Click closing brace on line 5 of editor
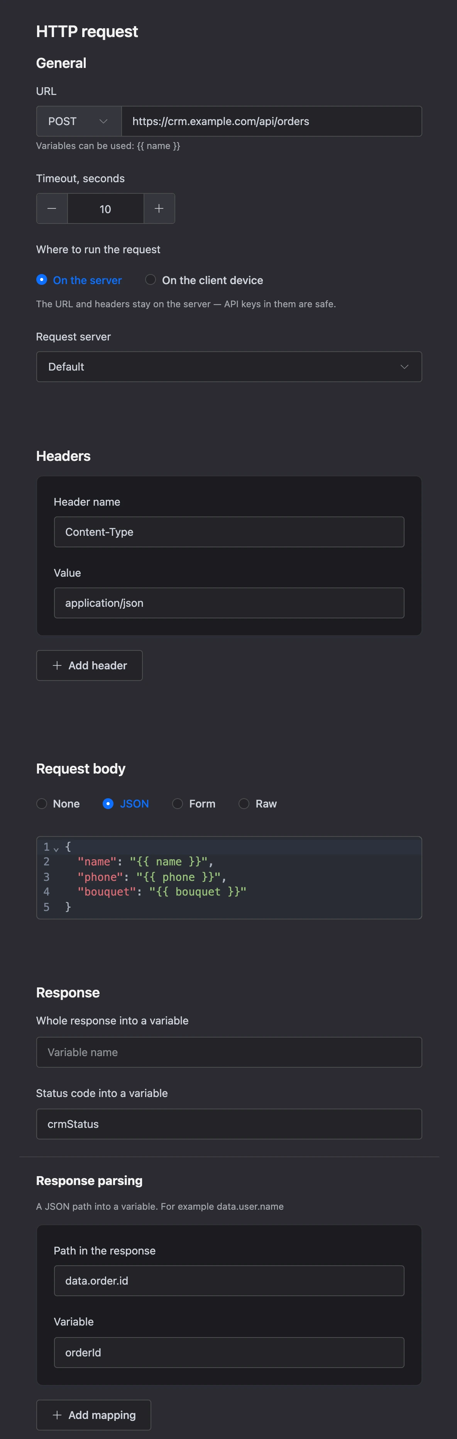Image resolution: width=457 pixels, height=1439 pixels. pos(68,907)
